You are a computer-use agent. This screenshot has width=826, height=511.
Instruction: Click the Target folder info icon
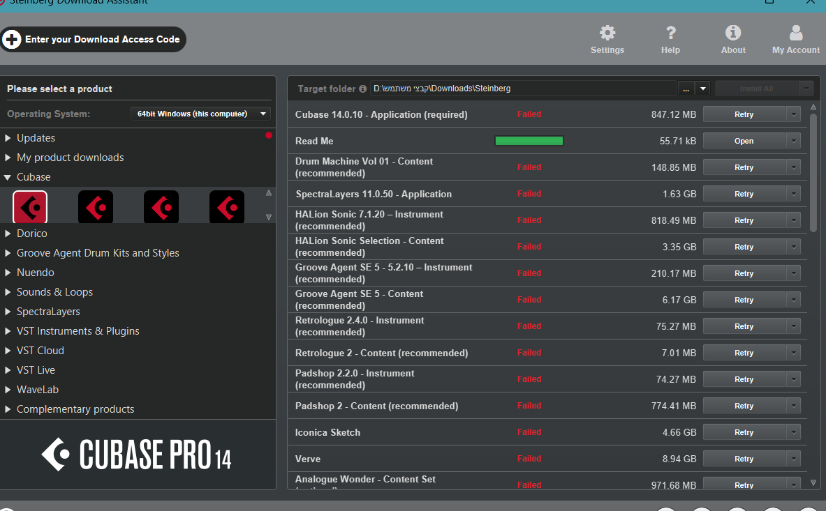click(x=362, y=89)
